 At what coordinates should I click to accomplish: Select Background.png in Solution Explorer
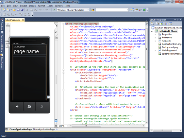(x=170, y=47)
